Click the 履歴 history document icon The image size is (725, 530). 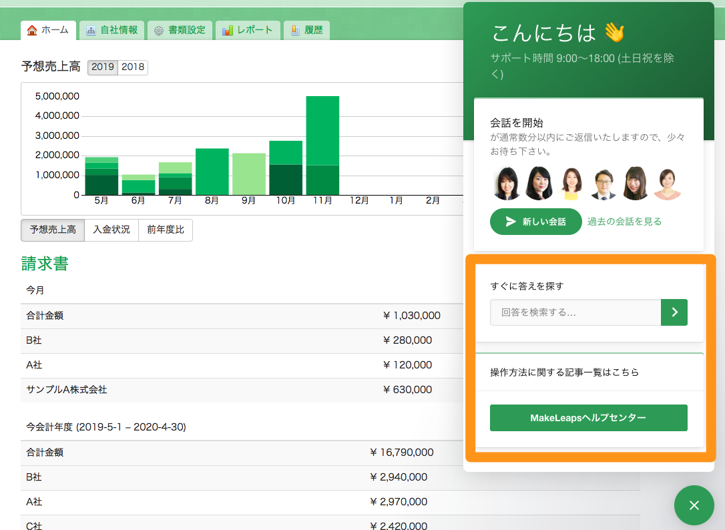click(x=295, y=30)
